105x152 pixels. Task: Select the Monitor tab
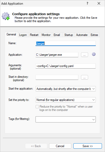(46, 35)
